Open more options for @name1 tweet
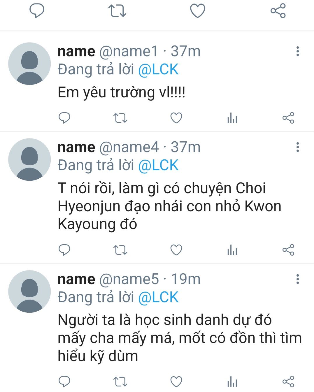This screenshot has height=392, width=314. [297, 51]
